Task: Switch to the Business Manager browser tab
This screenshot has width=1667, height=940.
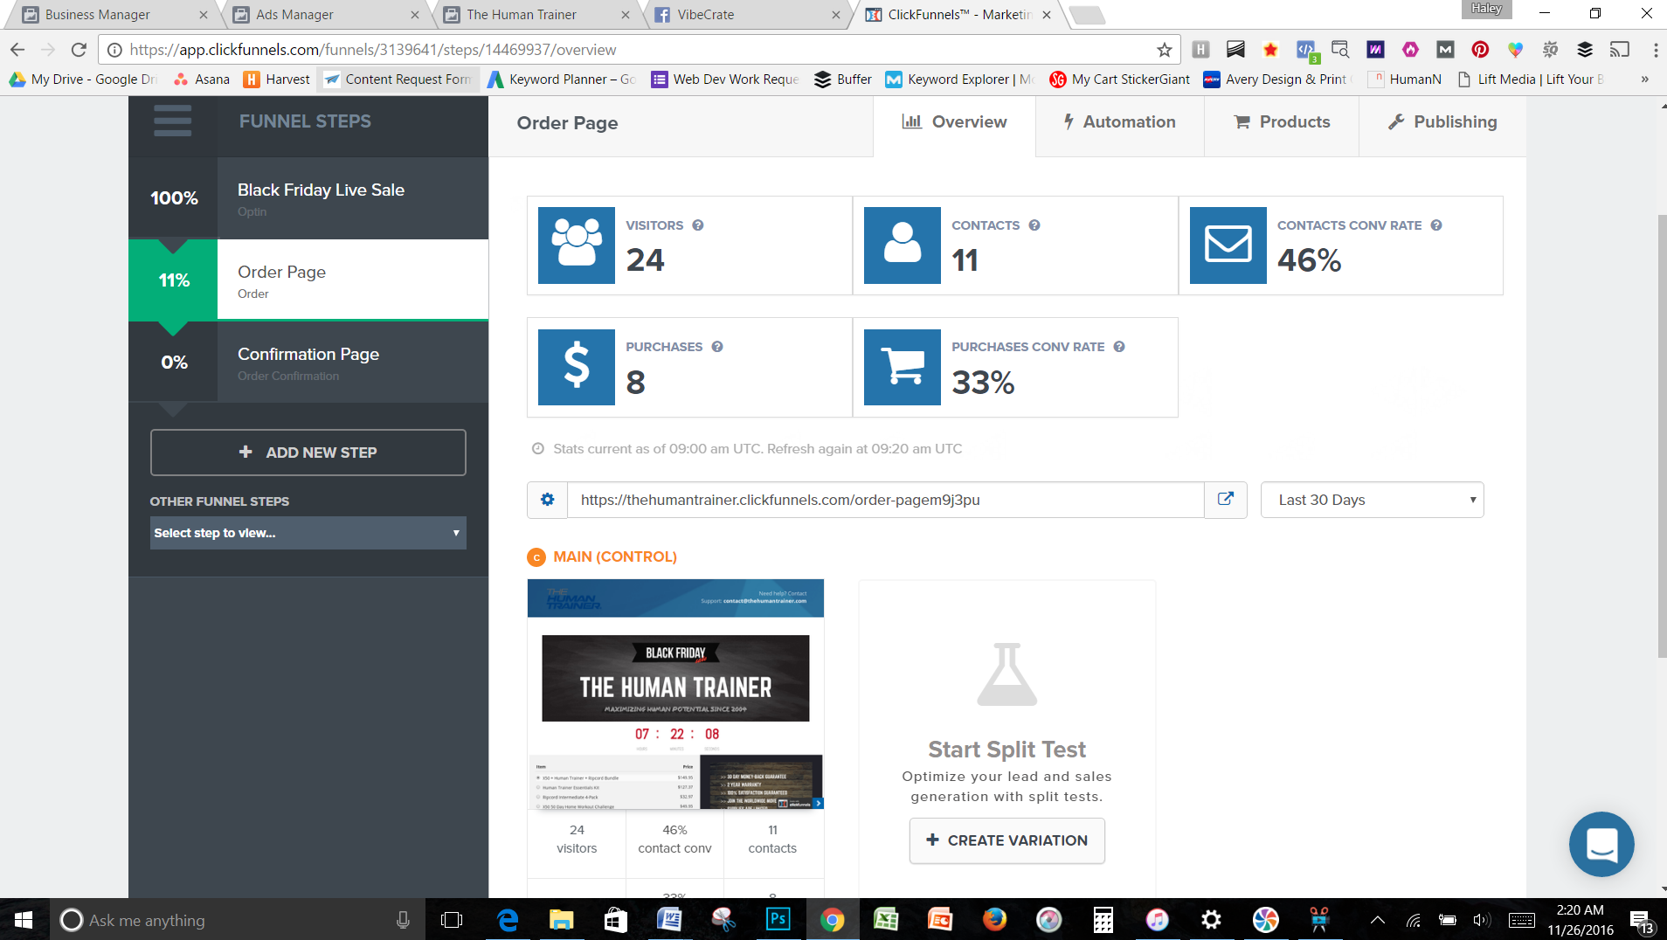Action: tap(112, 15)
